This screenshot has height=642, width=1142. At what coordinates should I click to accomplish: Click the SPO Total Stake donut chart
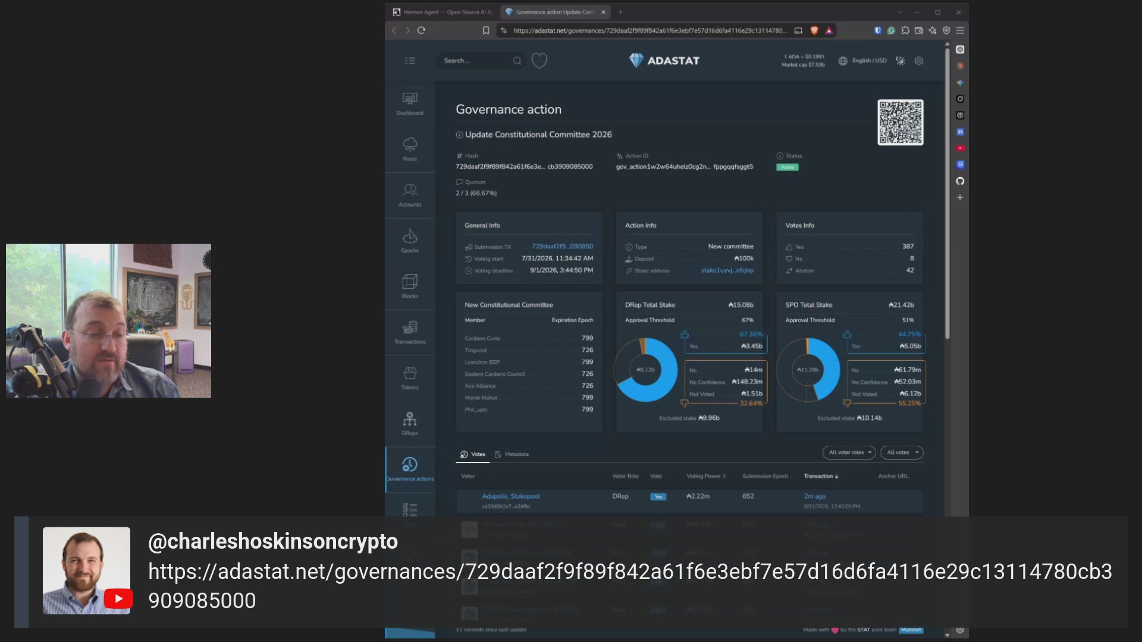(x=808, y=370)
